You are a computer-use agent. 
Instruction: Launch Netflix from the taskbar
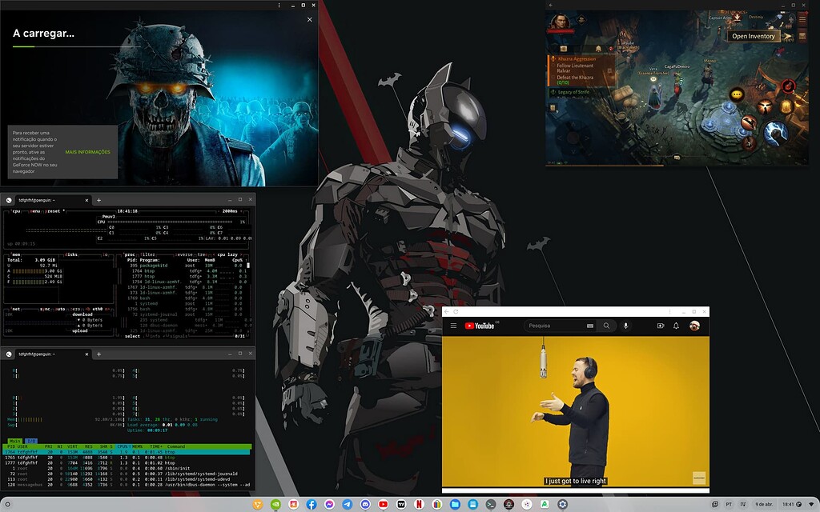418,506
